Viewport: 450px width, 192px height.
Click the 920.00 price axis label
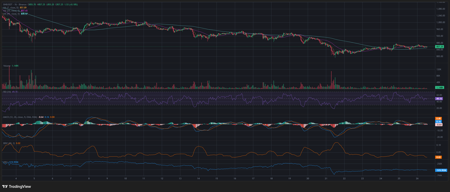(439, 36)
